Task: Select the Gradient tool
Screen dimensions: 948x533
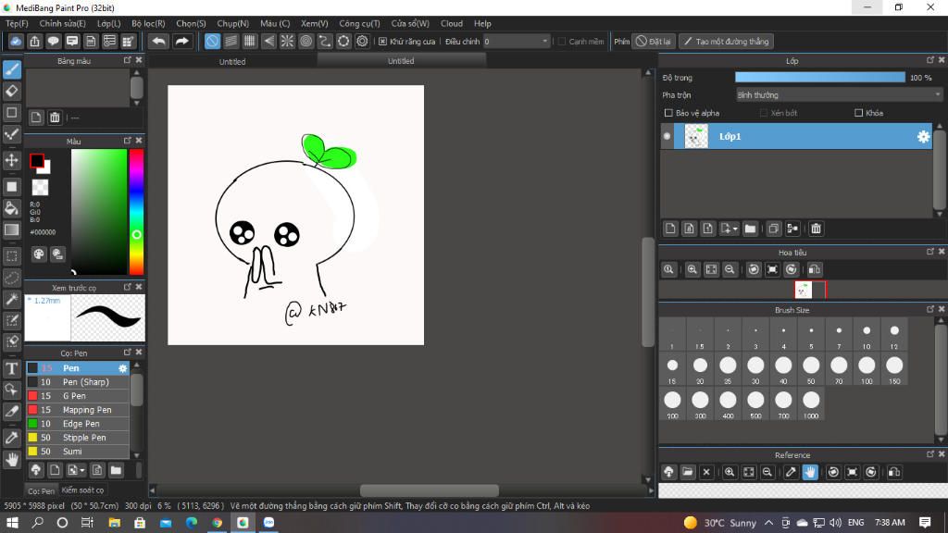Action: pyautogui.click(x=11, y=229)
